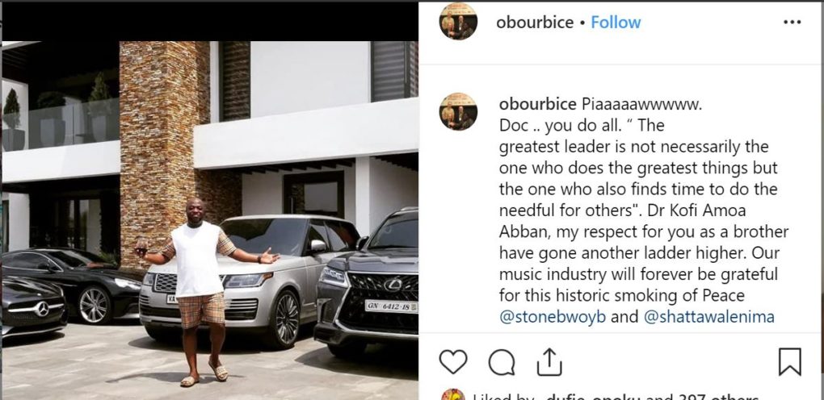Like the post with the heart icon
Screen dimensions: 824x400
453,362
